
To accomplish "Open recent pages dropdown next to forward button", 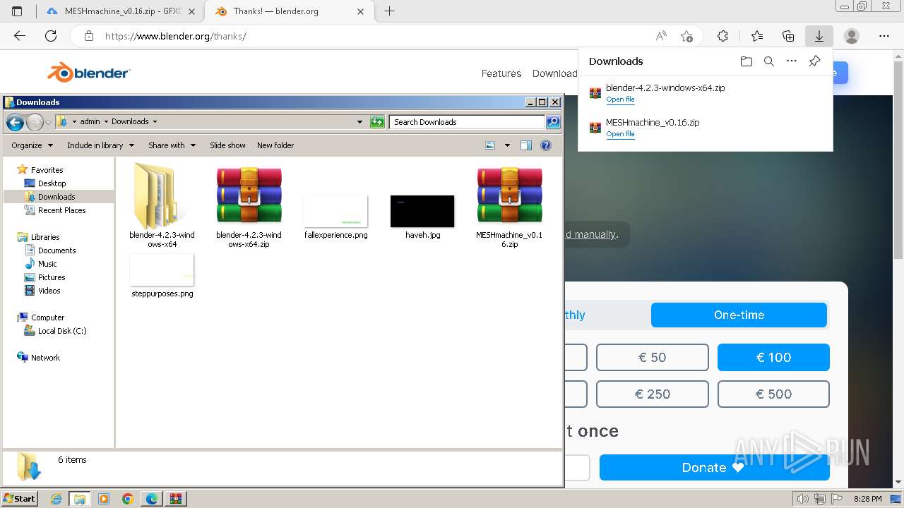I will pyautogui.click(x=48, y=122).
